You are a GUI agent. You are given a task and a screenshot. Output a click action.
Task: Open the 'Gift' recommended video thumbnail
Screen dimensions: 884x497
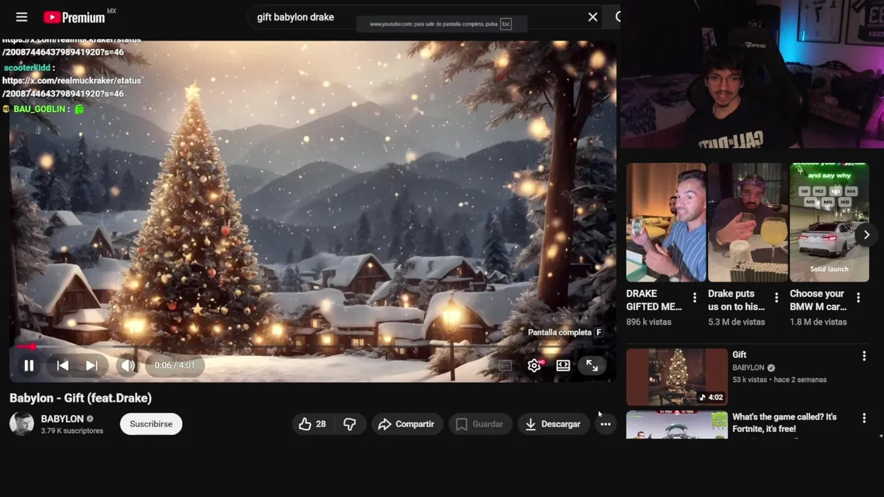point(677,376)
